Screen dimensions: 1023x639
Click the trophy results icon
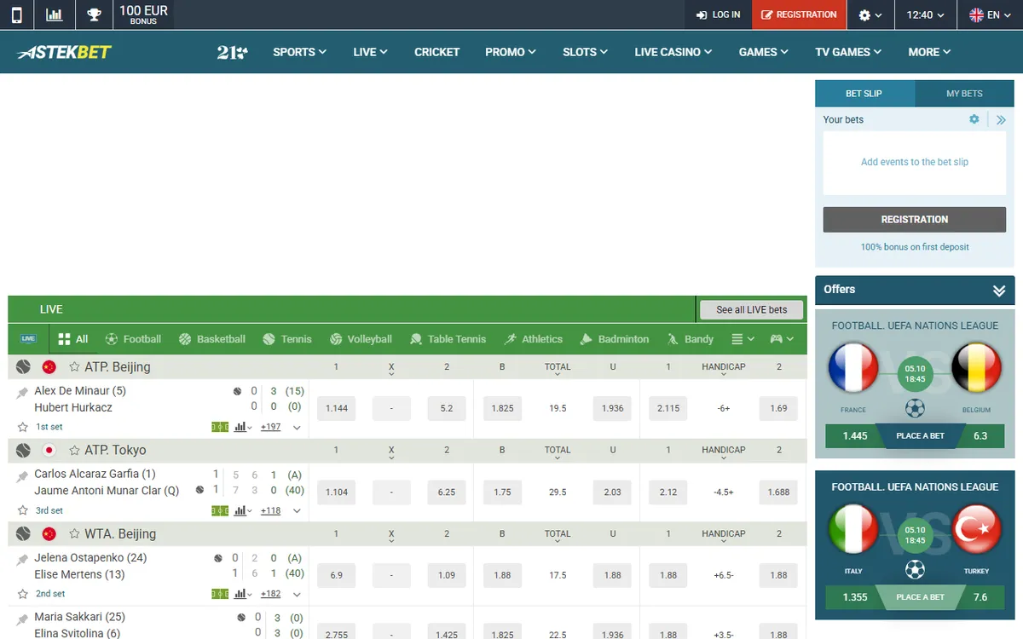click(94, 14)
